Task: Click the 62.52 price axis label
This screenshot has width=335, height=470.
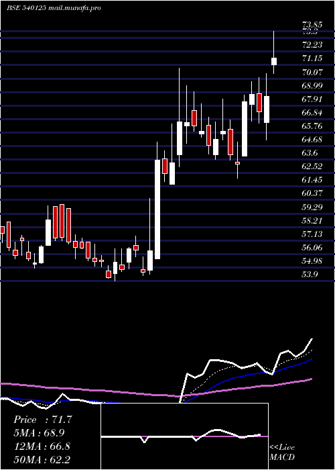Action: 313,167
